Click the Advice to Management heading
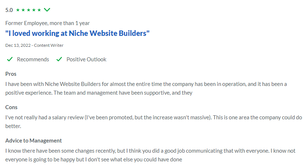The image size is (308, 165). [33, 141]
